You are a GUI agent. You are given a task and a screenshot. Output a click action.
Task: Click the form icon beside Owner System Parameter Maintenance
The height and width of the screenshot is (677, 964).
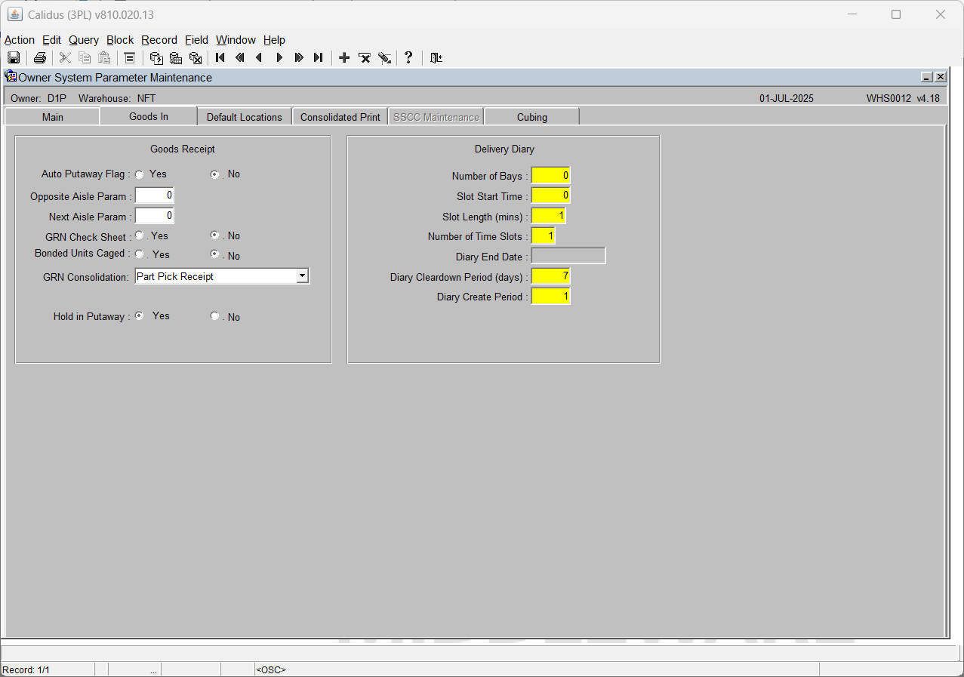(11, 76)
